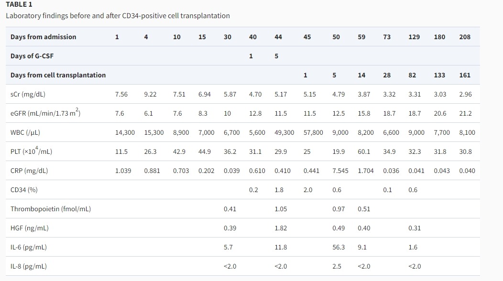Click 'Days from cell transplantation' row header
The height and width of the screenshot is (281, 503).
(58, 75)
